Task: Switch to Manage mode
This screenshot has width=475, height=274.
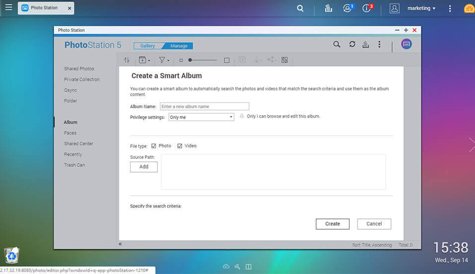Action: click(x=179, y=46)
